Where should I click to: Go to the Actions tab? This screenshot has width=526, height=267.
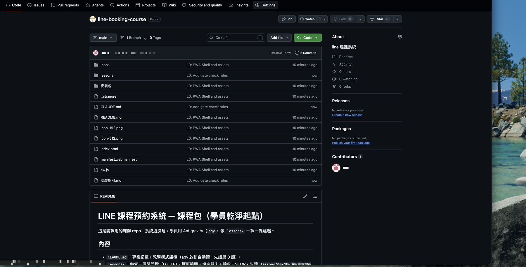(120, 5)
